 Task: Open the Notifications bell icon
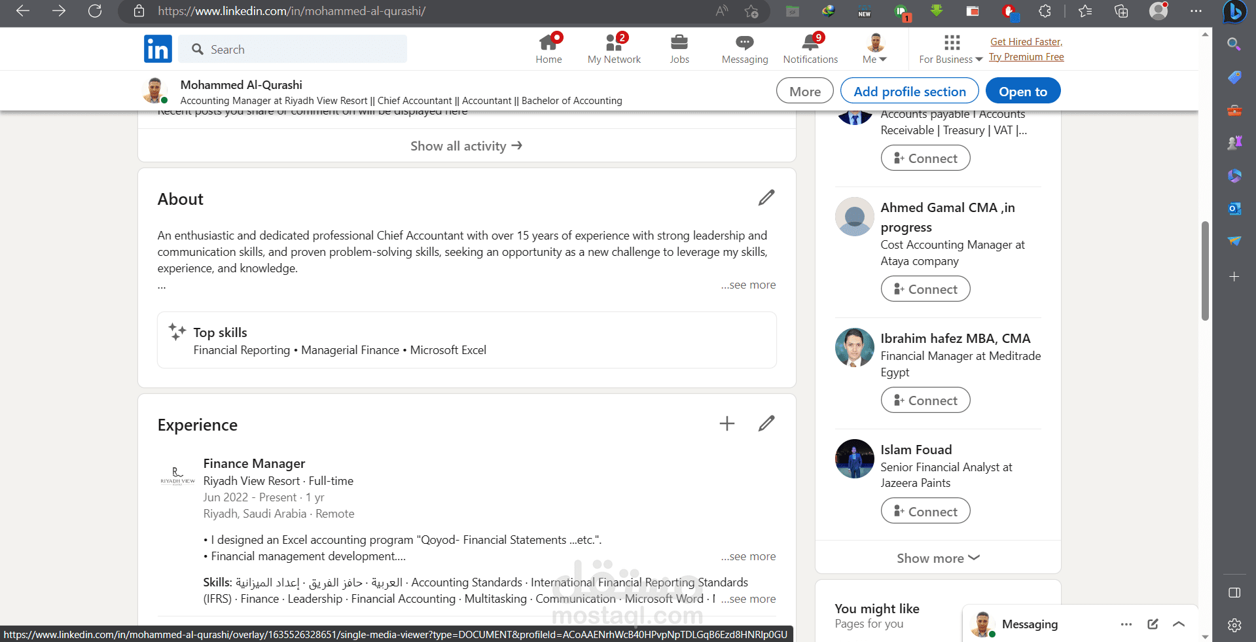[810, 49]
